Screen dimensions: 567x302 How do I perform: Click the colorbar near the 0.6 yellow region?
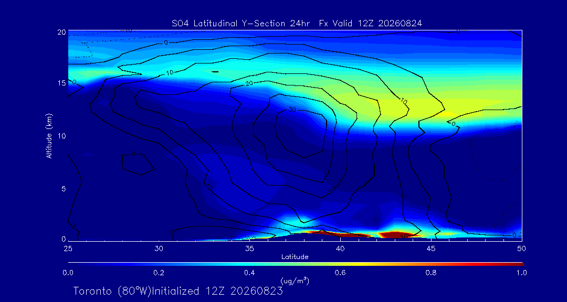coord(341,264)
